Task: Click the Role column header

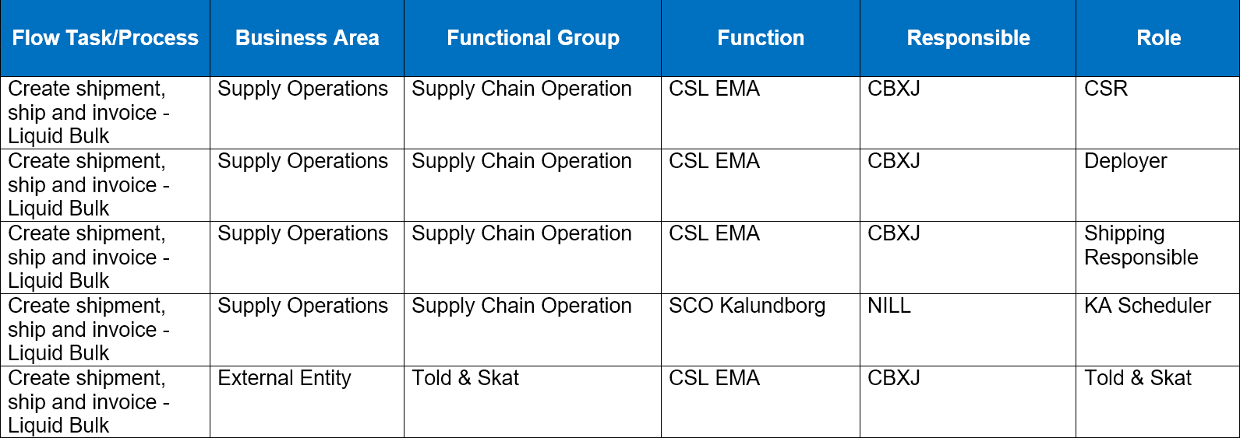Action: point(1158,38)
